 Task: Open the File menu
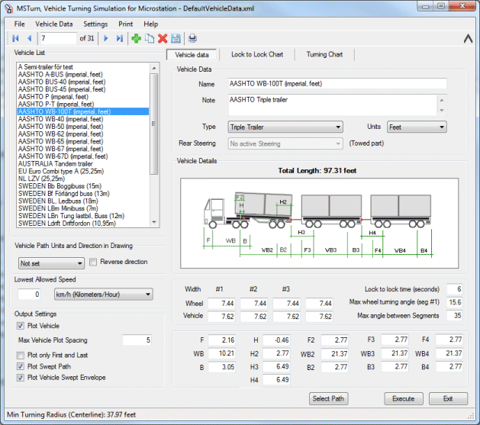tap(19, 24)
